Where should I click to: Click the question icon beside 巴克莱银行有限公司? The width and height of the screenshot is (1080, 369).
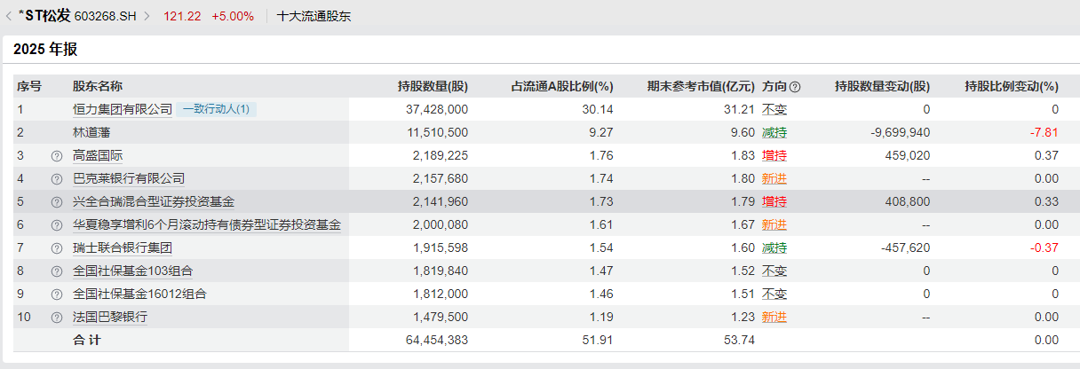tap(57, 179)
